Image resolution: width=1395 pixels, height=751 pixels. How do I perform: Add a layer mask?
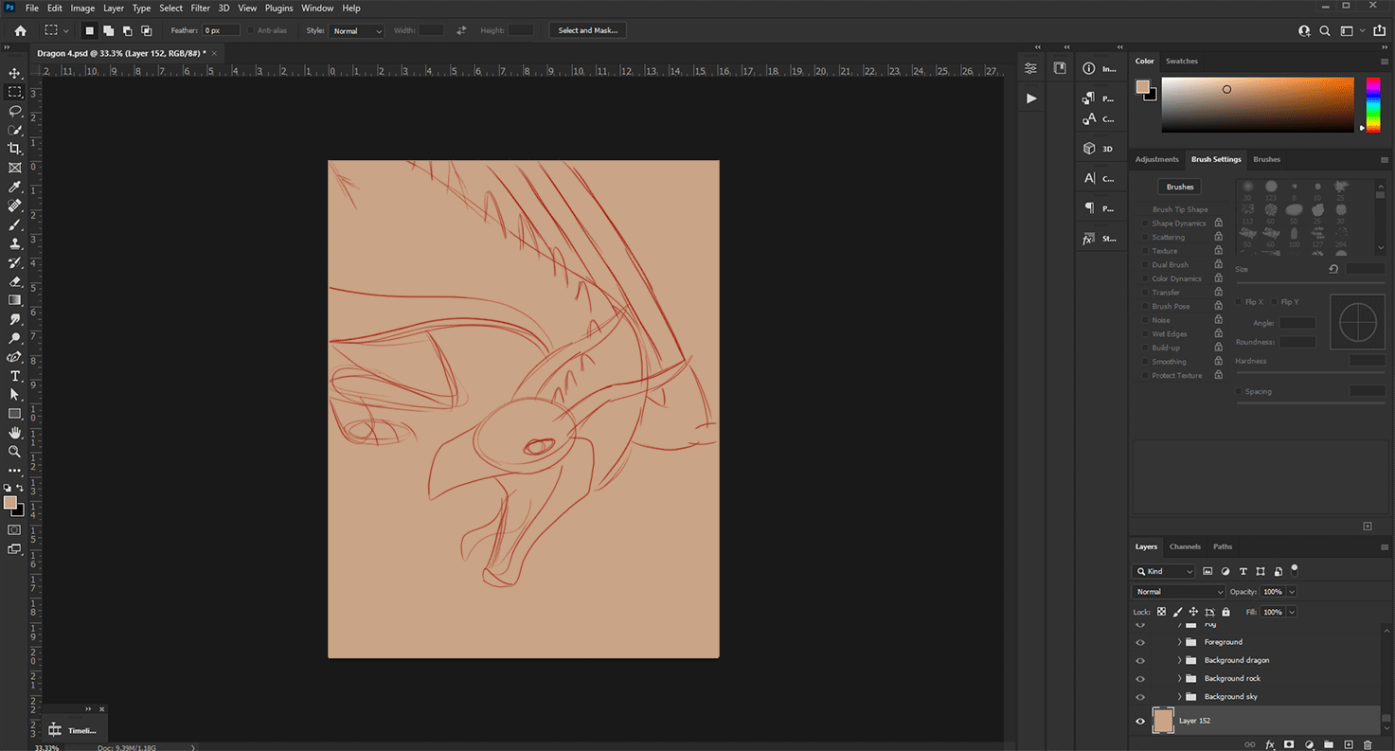pyautogui.click(x=1289, y=745)
